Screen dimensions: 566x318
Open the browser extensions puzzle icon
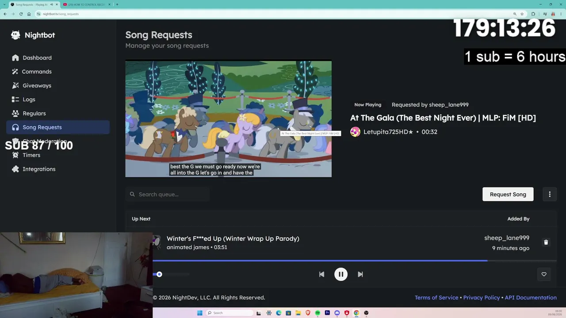point(533,14)
